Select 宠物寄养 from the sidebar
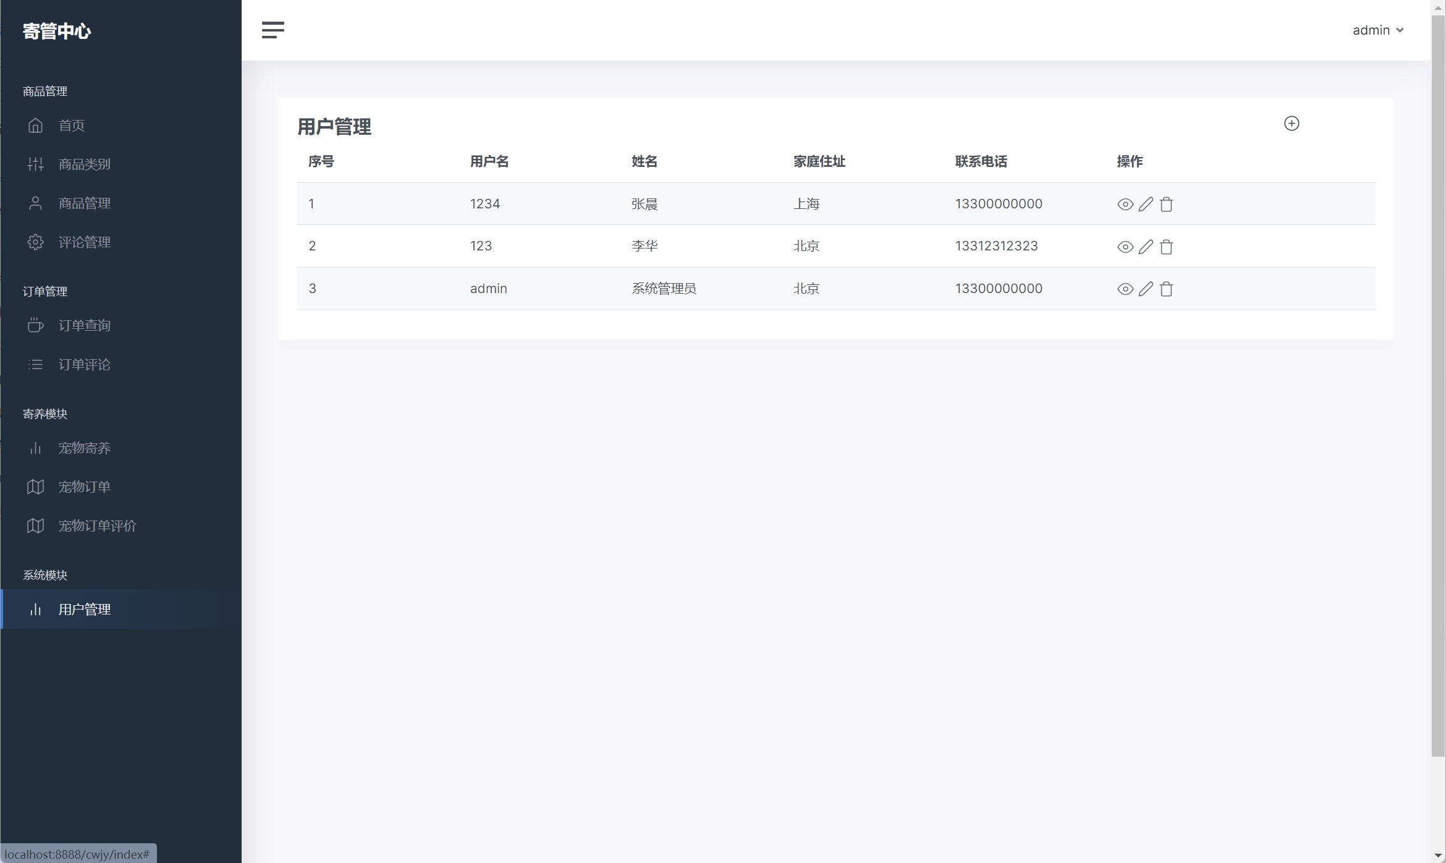 coord(84,448)
